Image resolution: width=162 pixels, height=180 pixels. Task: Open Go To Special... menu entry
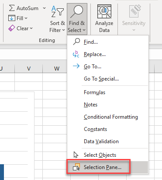click(108, 79)
